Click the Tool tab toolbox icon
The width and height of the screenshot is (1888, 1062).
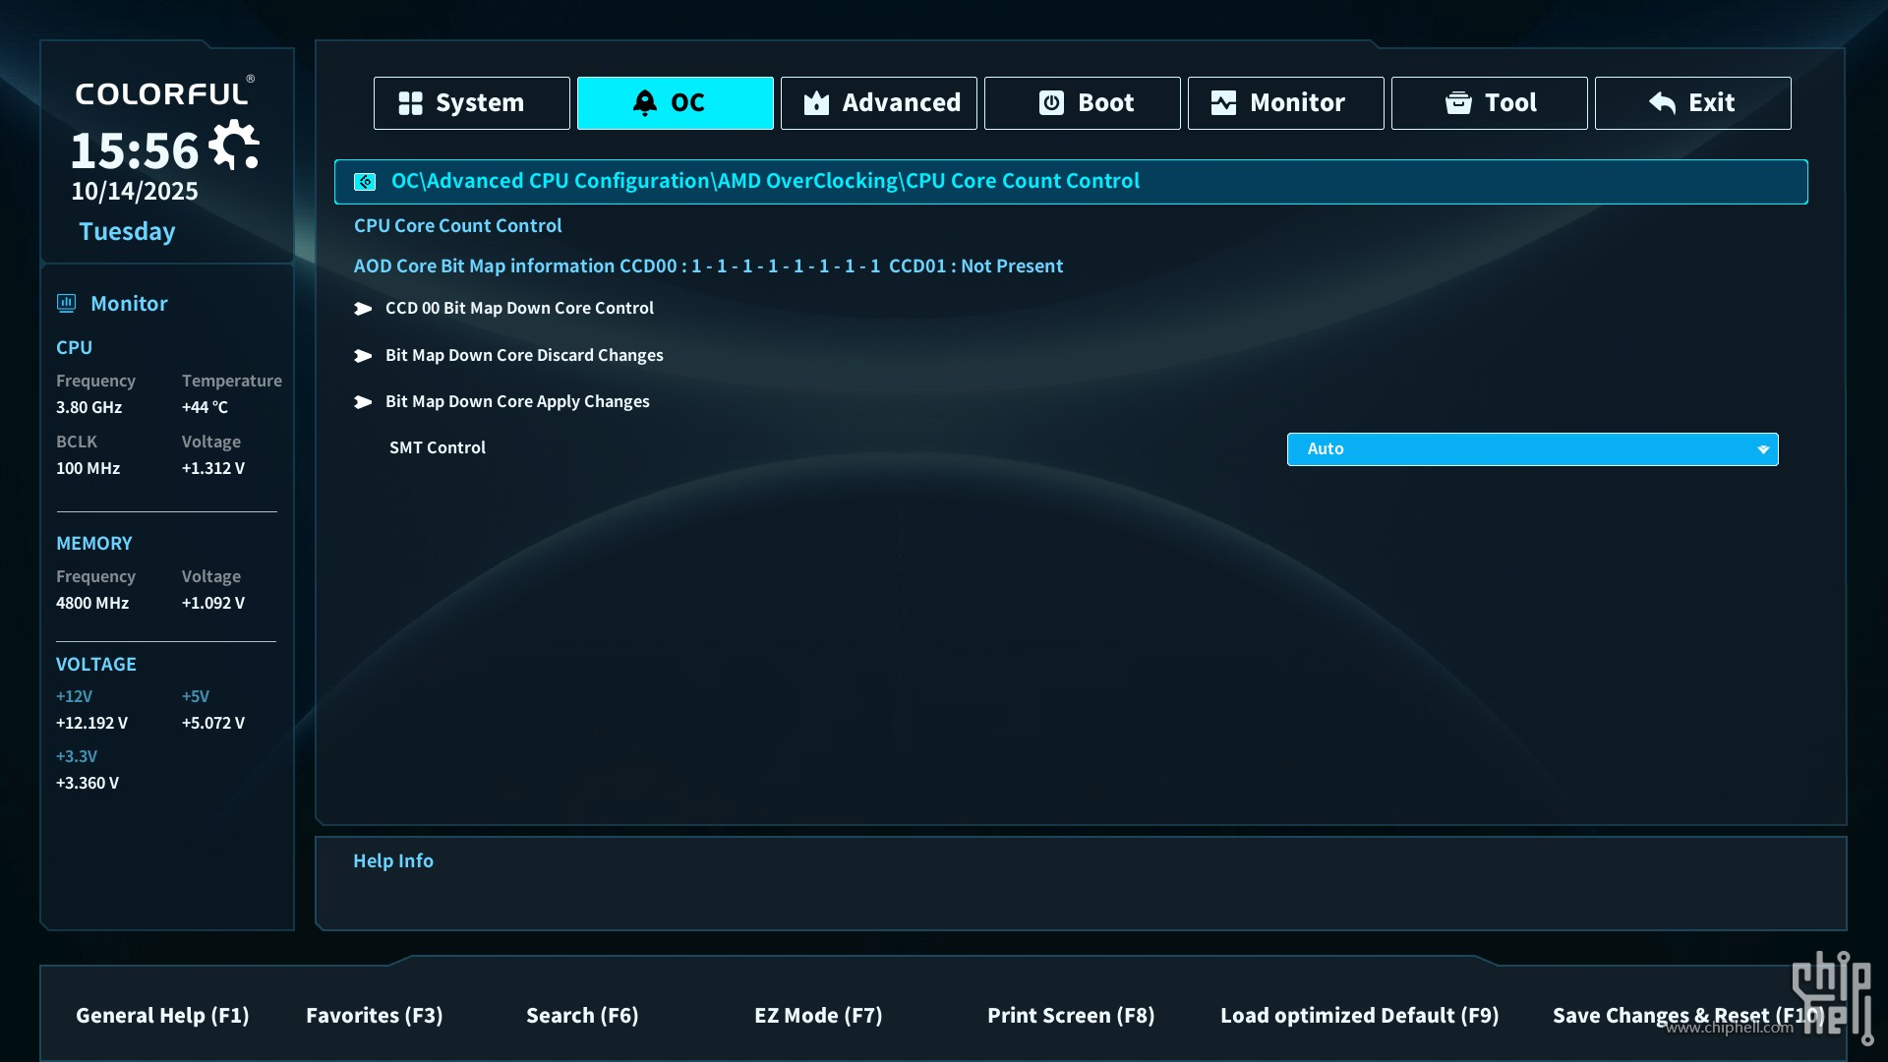click(x=1458, y=103)
